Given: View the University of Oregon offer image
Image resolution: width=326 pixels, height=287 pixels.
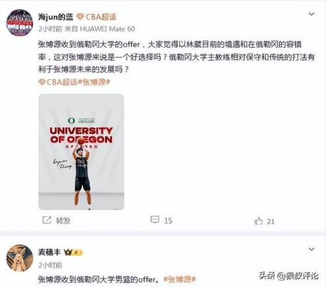Looking at the screenshot, I should tap(81, 152).
